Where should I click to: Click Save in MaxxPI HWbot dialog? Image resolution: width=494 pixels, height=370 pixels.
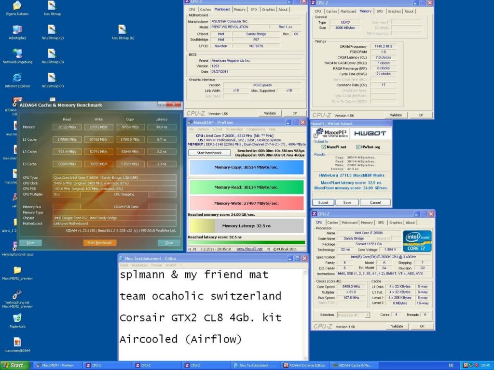click(x=347, y=203)
